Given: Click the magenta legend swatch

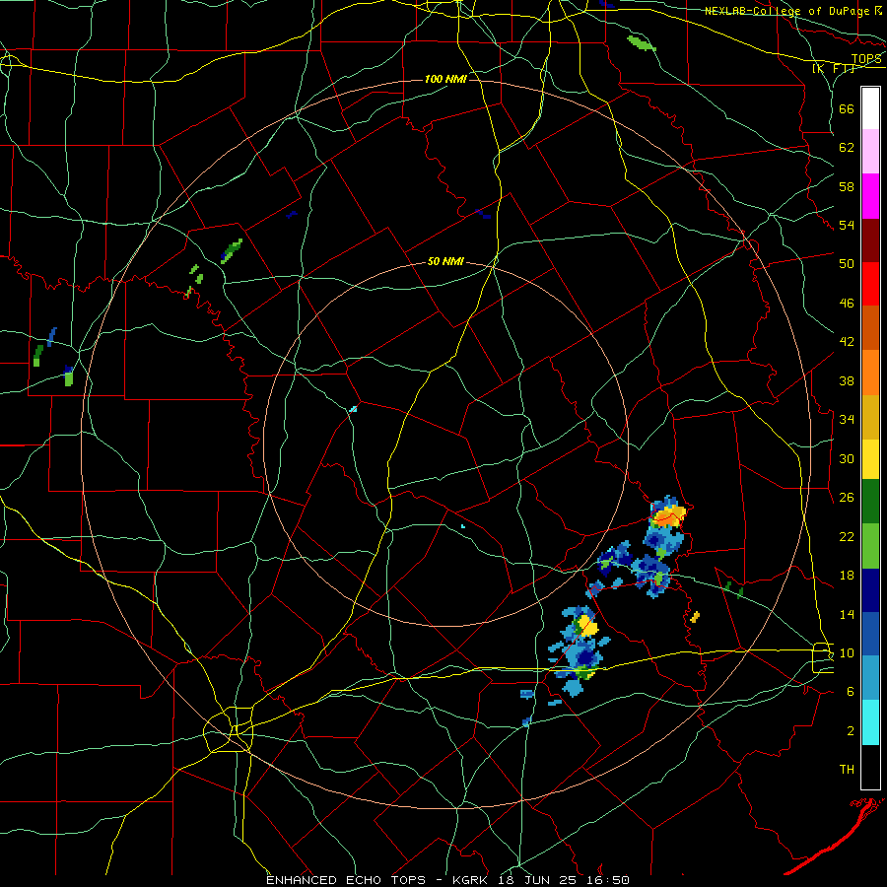Looking at the screenshot, I should 870,196.
